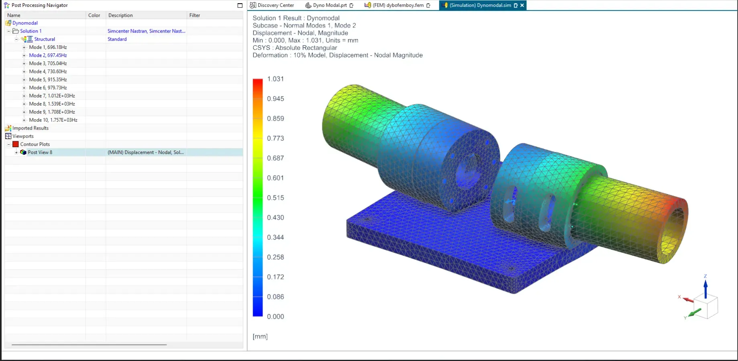Select the Contour Plots tree item
This screenshot has width=738, height=361.
click(35, 144)
